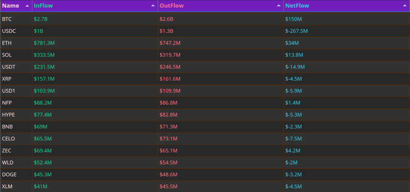This screenshot has width=410, height=192.
Task: Click SOL outflow value $319.7M
Action: pyautogui.click(x=170, y=55)
